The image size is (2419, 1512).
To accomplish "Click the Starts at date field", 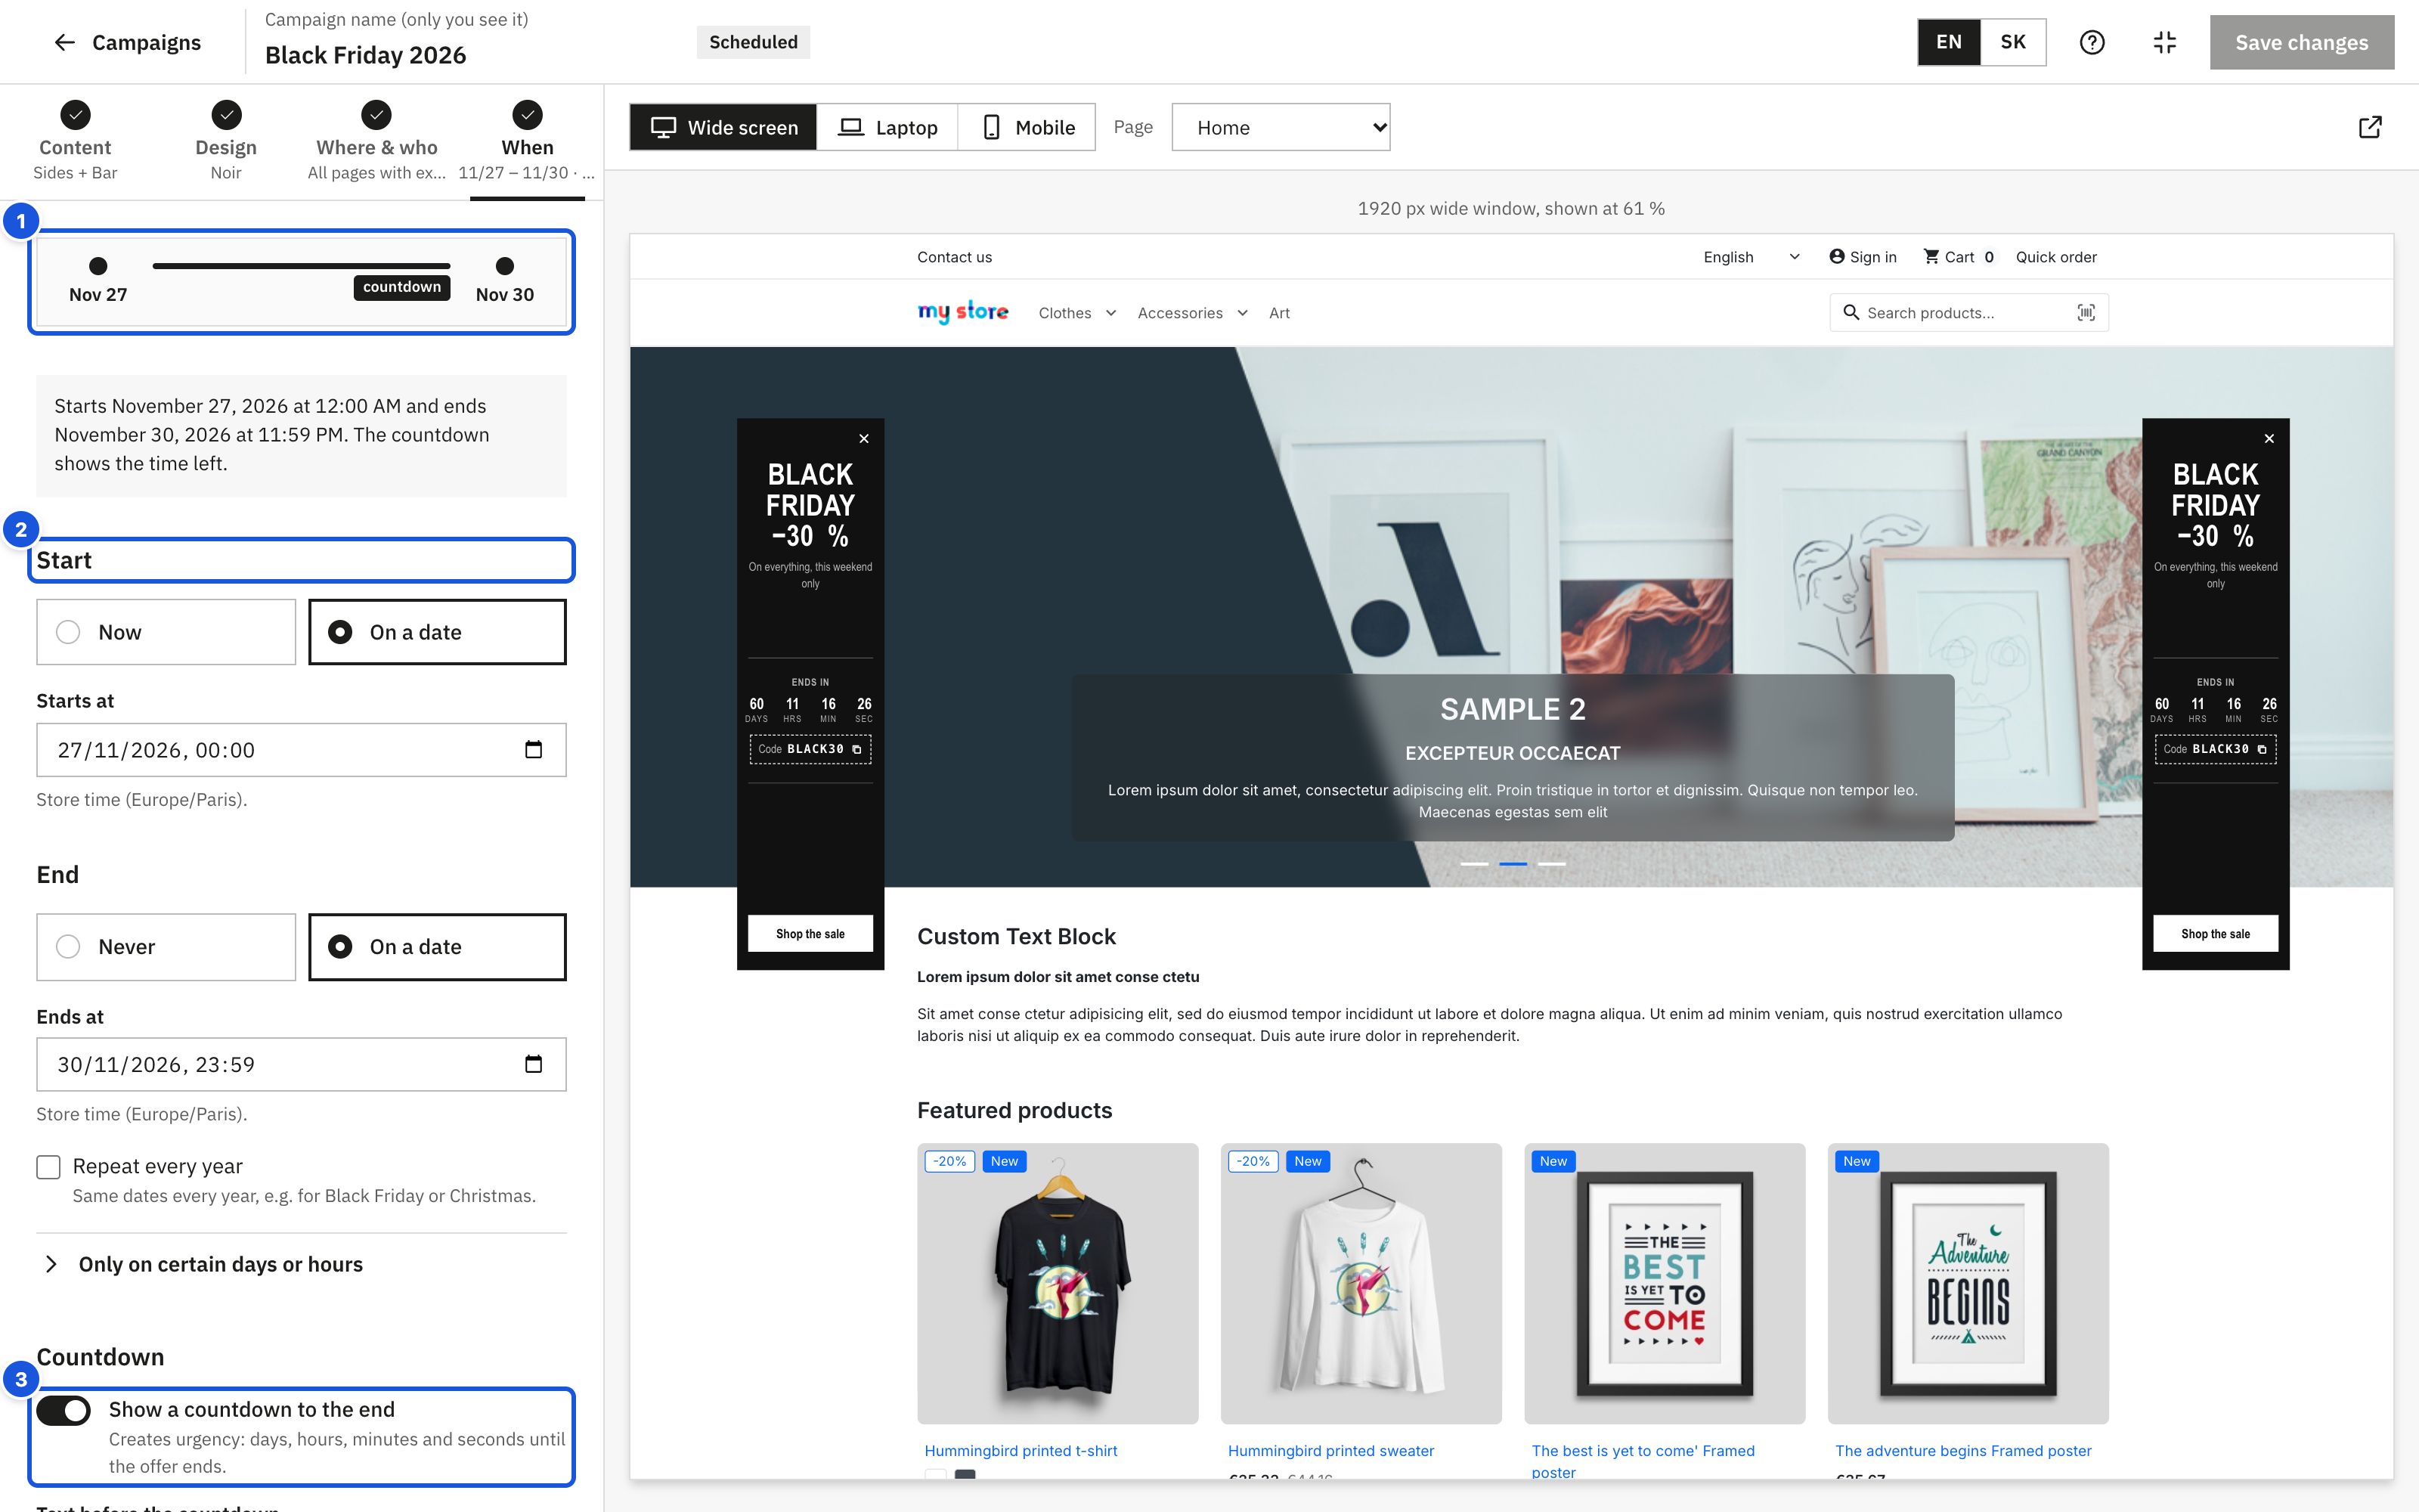I will pos(301,750).
